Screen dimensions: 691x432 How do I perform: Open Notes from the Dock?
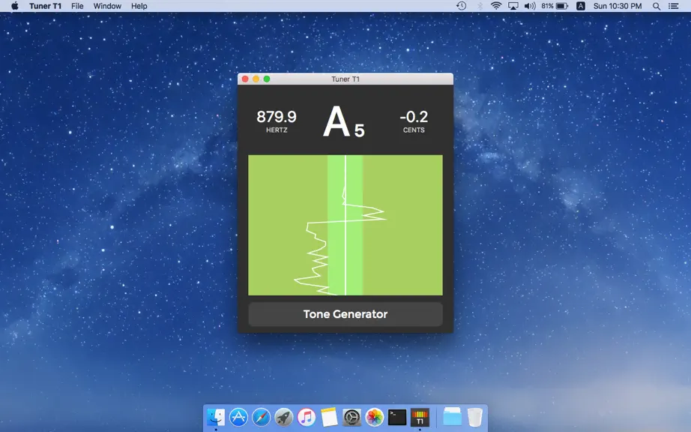329,417
